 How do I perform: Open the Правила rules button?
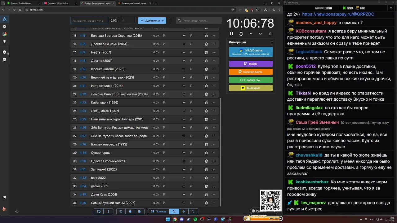click(x=158, y=212)
